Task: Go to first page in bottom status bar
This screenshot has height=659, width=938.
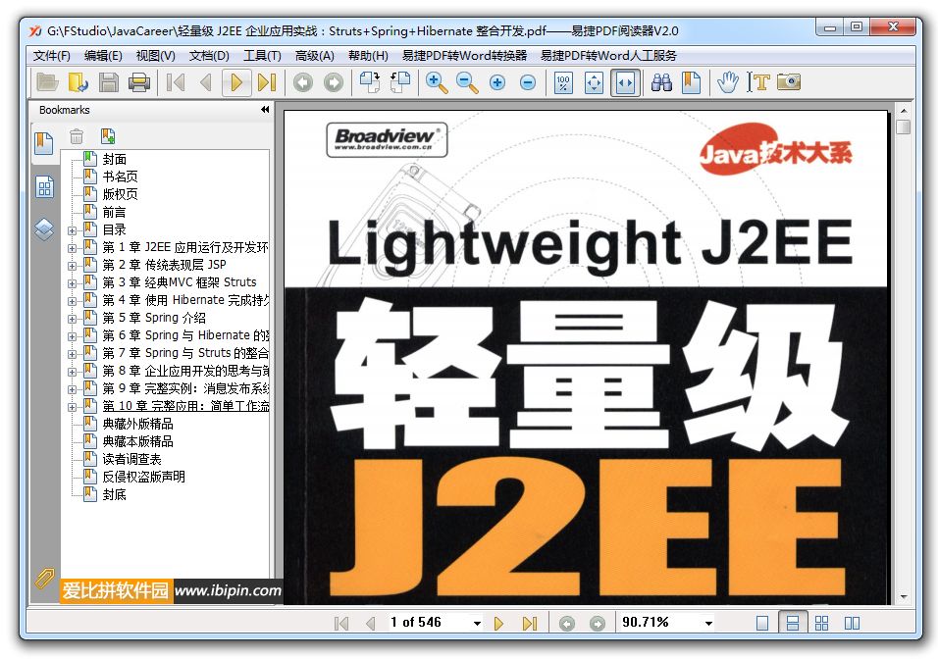Action: pos(341,623)
